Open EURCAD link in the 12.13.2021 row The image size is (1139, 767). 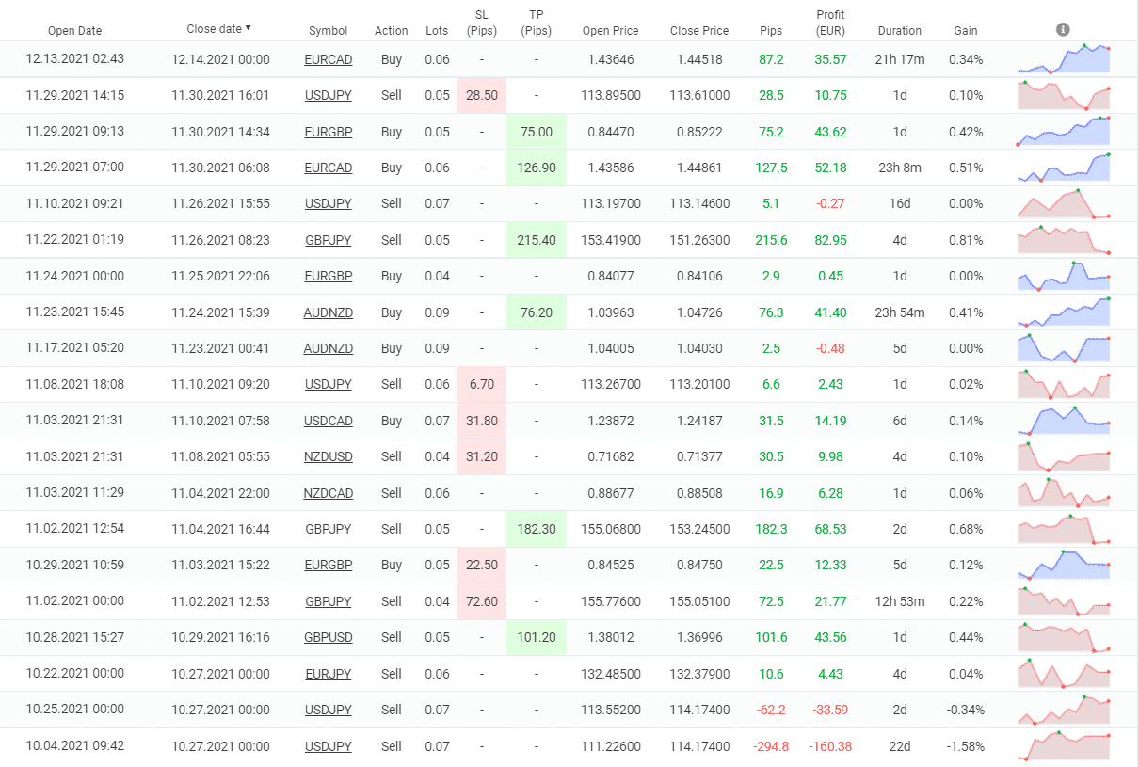coord(328,59)
